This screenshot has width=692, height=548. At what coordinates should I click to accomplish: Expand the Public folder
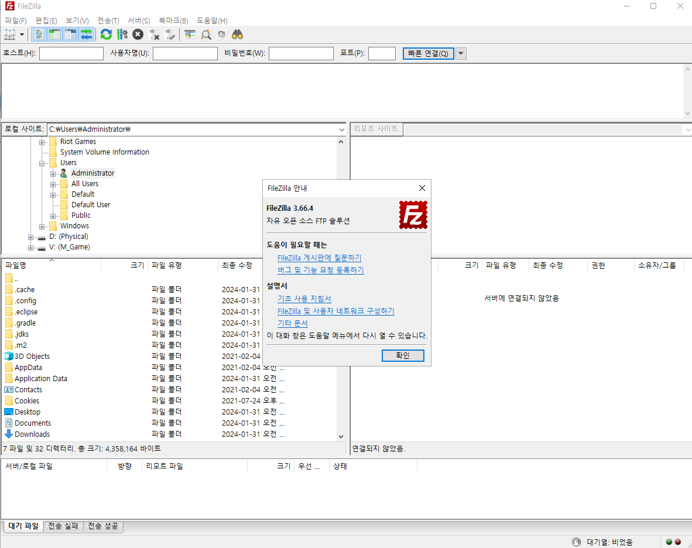(53, 216)
